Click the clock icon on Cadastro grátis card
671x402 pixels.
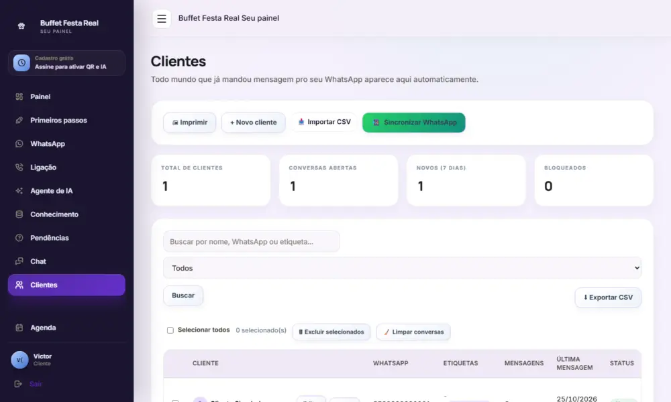pos(21,63)
